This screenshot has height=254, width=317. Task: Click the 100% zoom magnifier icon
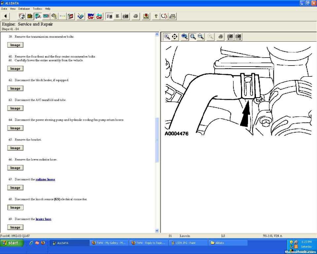tap(185, 37)
